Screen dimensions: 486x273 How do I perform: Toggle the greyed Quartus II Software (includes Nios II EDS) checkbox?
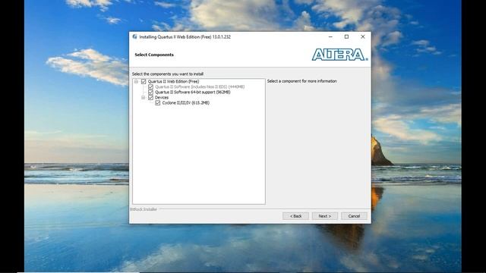tap(150, 87)
